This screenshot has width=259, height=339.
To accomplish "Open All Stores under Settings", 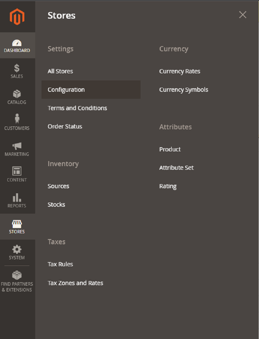I will point(60,71).
